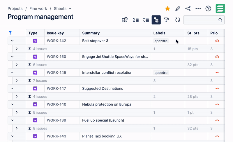This screenshot has width=233, height=142.
Task: Open issue key WORK-142
Action: [57, 41]
